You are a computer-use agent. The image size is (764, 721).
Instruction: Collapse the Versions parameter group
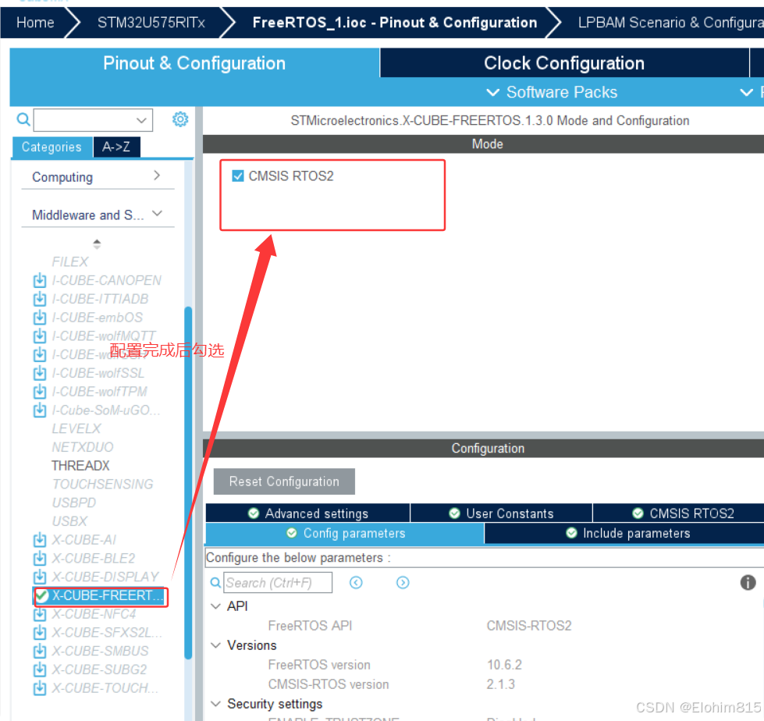point(215,645)
